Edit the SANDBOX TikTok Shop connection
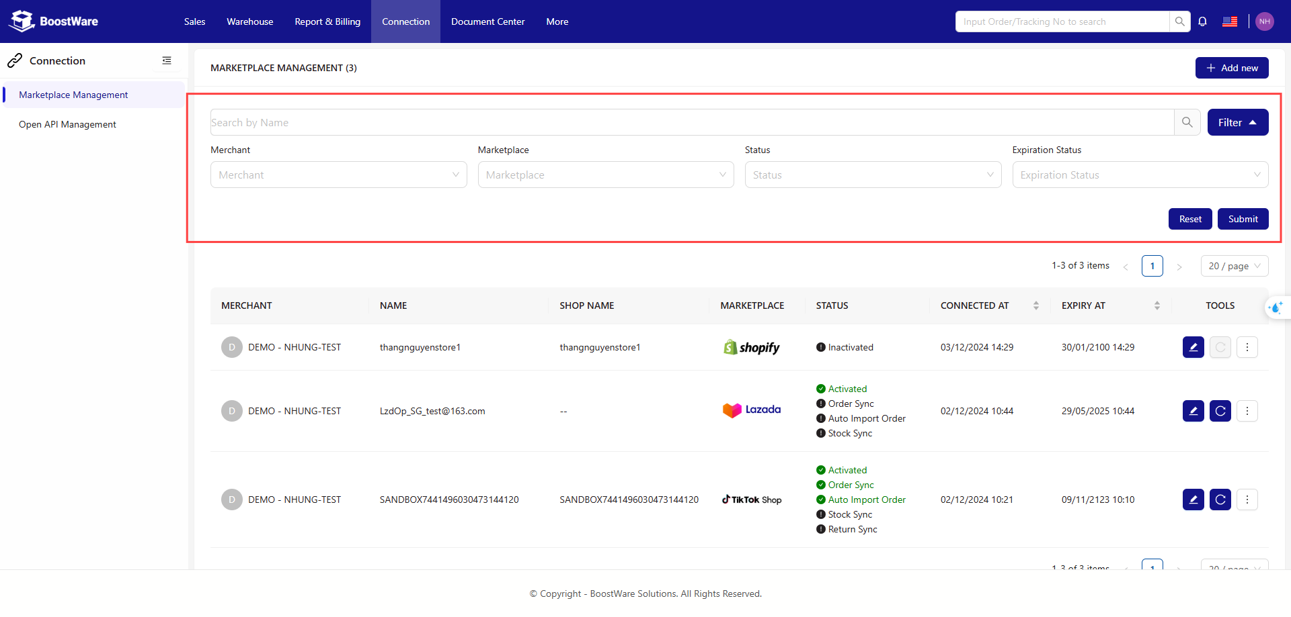The width and height of the screenshot is (1291, 617). (x=1193, y=500)
